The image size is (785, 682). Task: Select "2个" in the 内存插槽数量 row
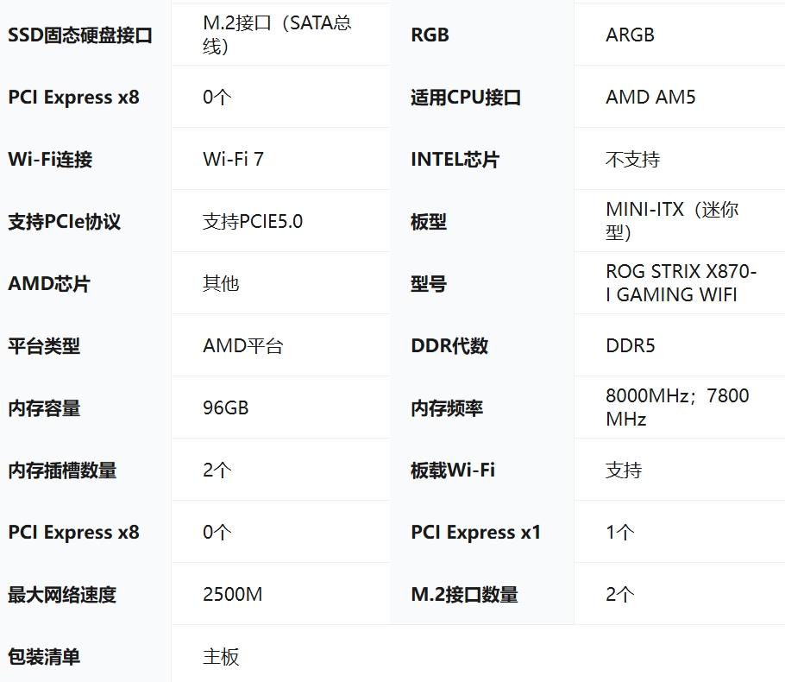pyautogui.click(x=217, y=470)
